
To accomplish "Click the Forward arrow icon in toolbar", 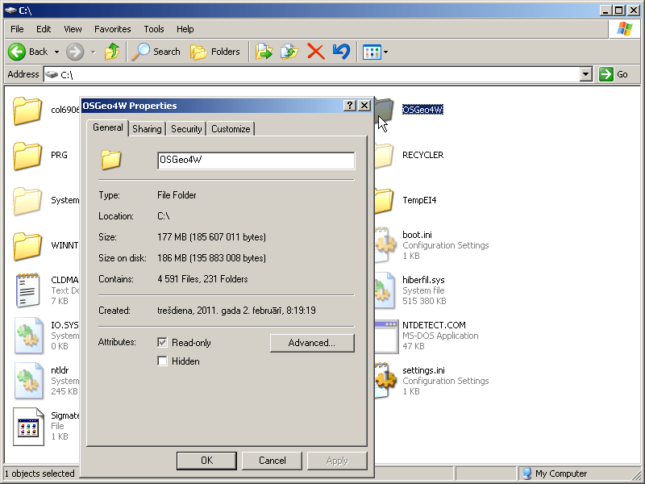I will coord(75,52).
